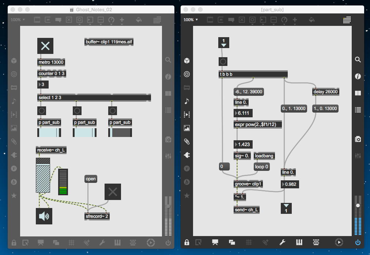Open patcher windows icon in part_sub bottom bar
Viewport: 370px width, 255px height.
[232, 242]
